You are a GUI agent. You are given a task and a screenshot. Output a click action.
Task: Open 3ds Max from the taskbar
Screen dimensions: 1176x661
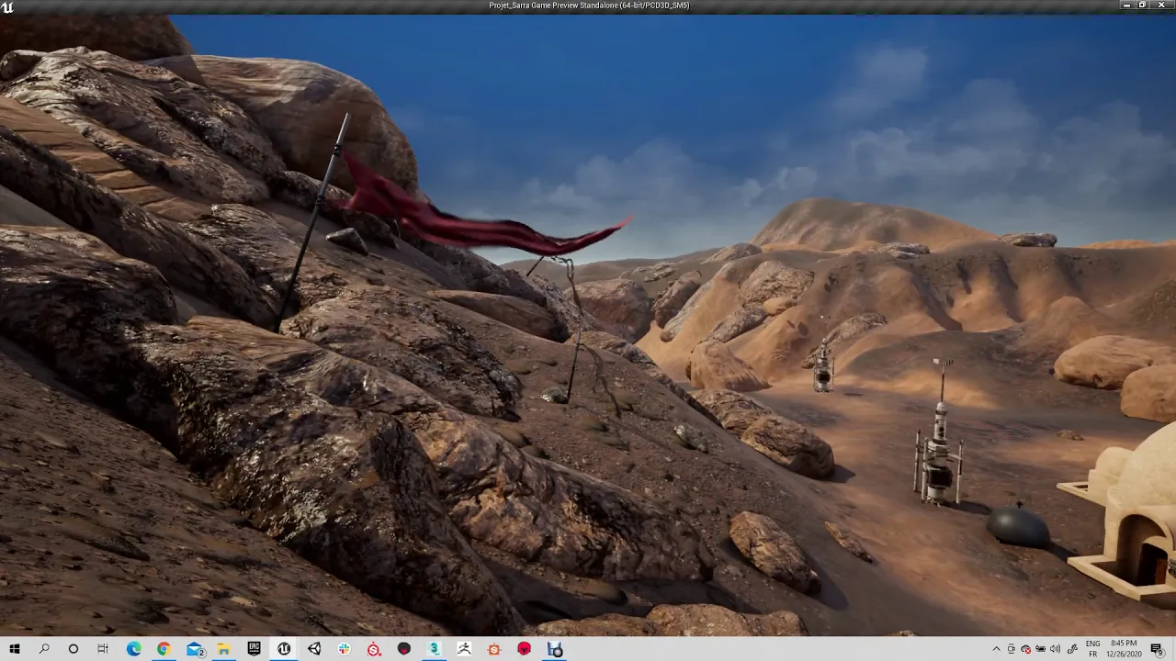tap(435, 649)
